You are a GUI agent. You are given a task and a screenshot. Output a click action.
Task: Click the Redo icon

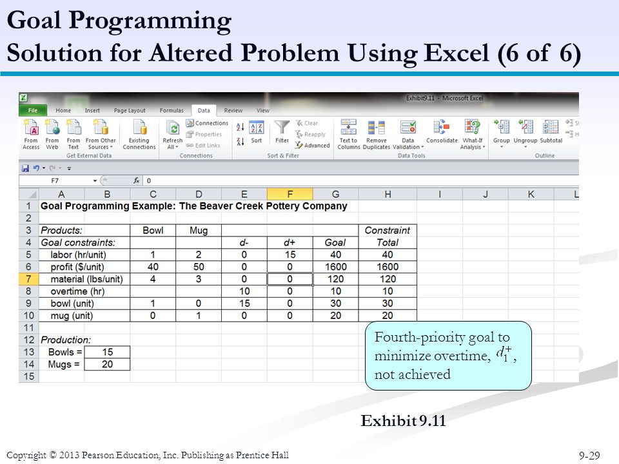point(52,168)
